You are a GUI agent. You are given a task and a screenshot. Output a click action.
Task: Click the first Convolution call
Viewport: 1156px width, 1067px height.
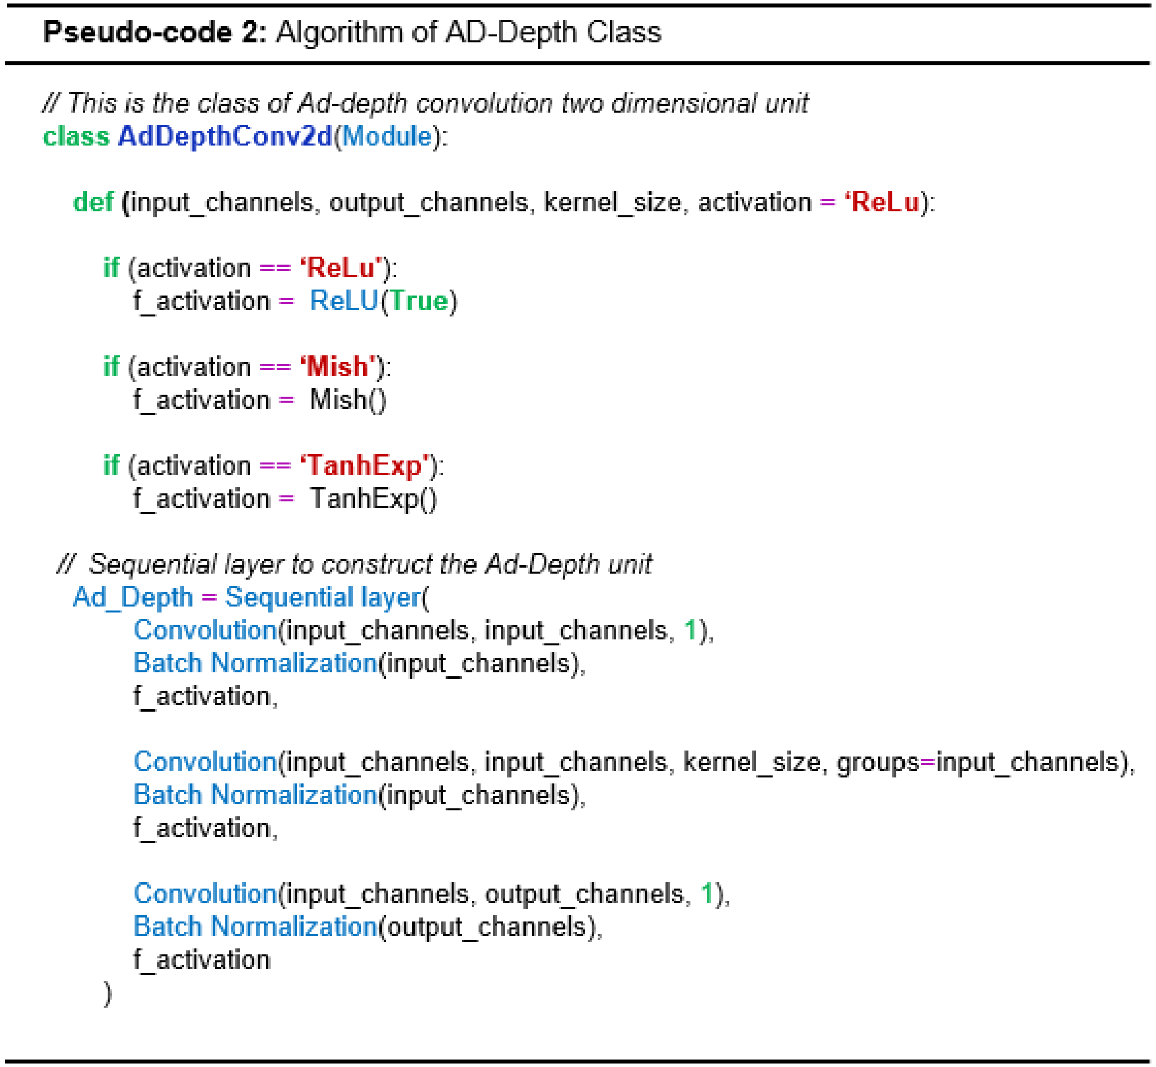pos(205,630)
